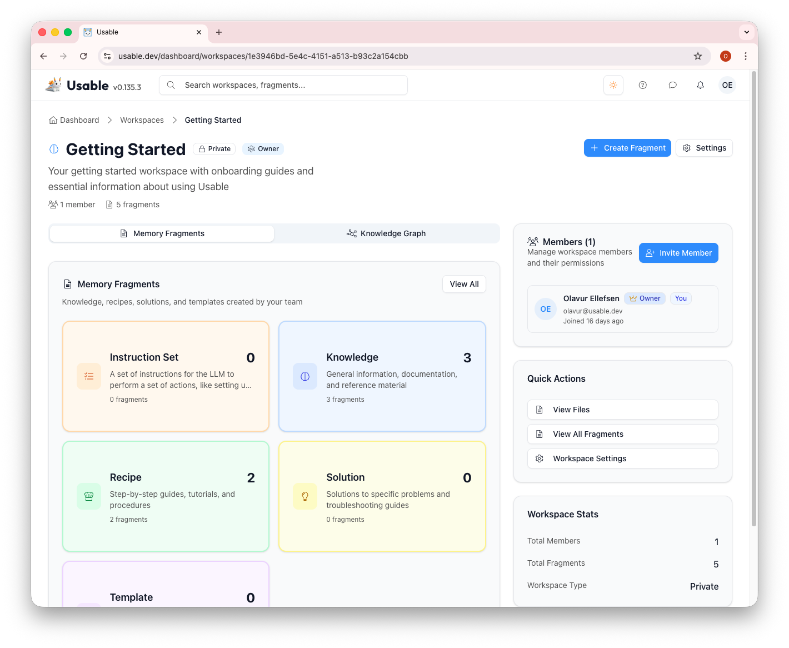The width and height of the screenshot is (789, 648).
Task: Create a new fragment
Action: pos(627,148)
